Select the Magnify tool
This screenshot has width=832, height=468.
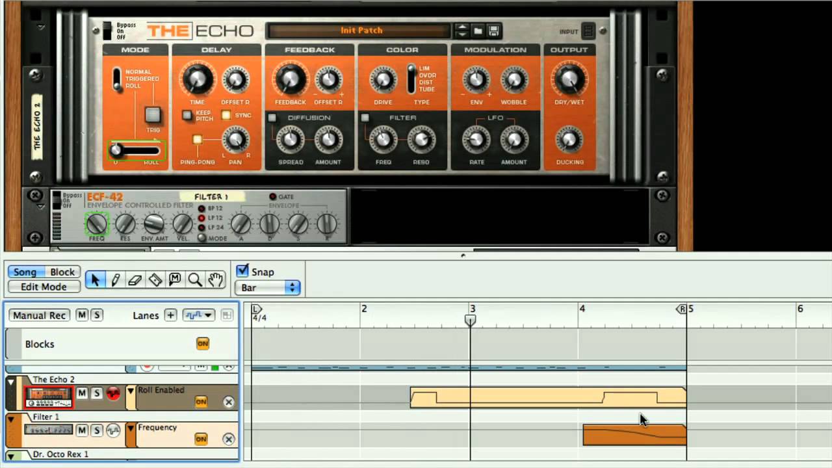pyautogui.click(x=194, y=279)
